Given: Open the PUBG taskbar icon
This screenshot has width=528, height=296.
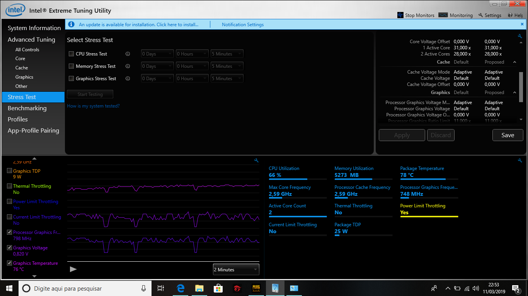Looking at the screenshot, I should click(x=256, y=288).
